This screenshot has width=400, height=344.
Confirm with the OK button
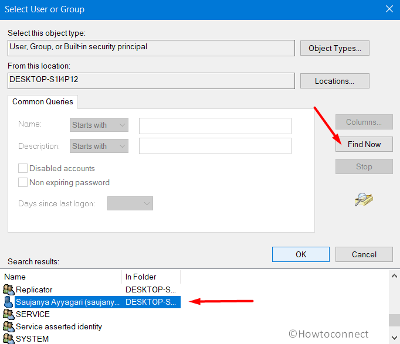pyautogui.click(x=301, y=254)
